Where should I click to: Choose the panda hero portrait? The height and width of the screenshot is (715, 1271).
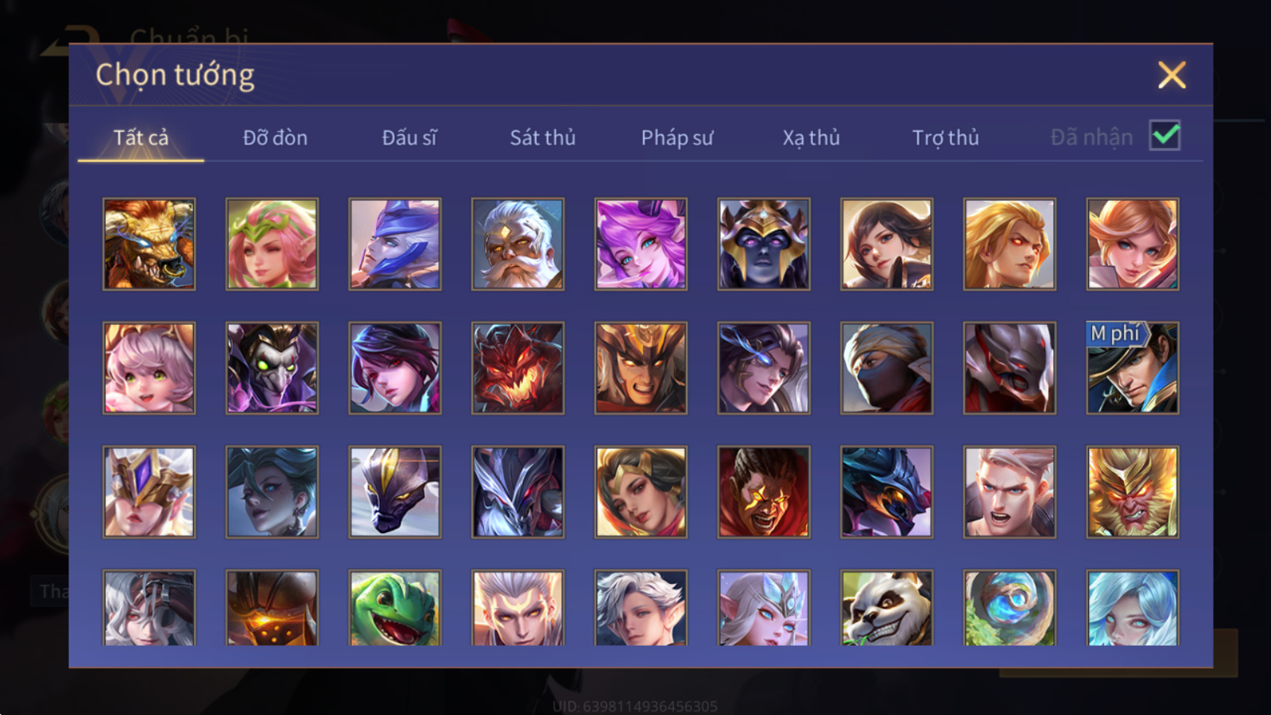pyautogui.click(x=886, y=608)
